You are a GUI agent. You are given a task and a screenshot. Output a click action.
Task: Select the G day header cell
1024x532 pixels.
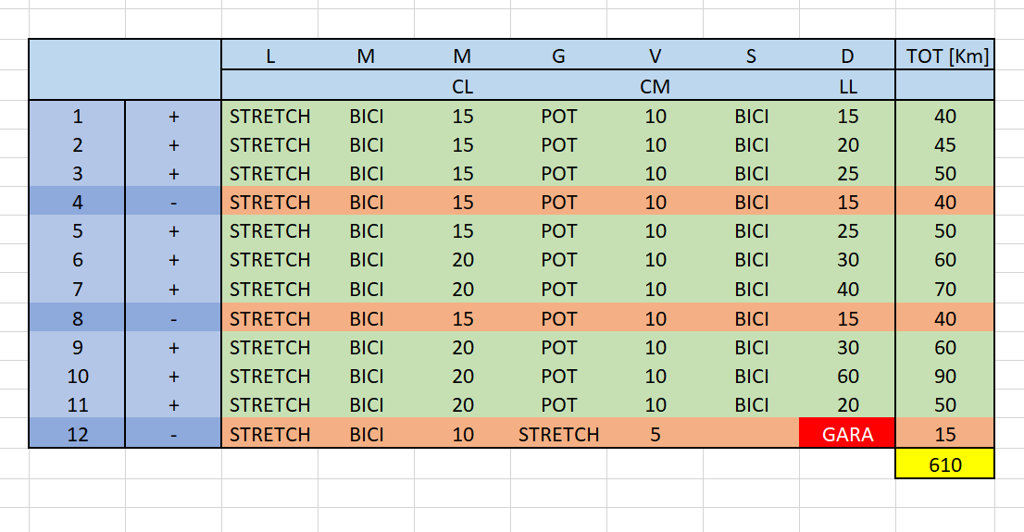point(558,56)
